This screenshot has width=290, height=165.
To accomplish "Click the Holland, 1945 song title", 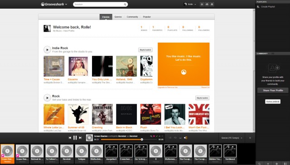I will coord(124,79).
